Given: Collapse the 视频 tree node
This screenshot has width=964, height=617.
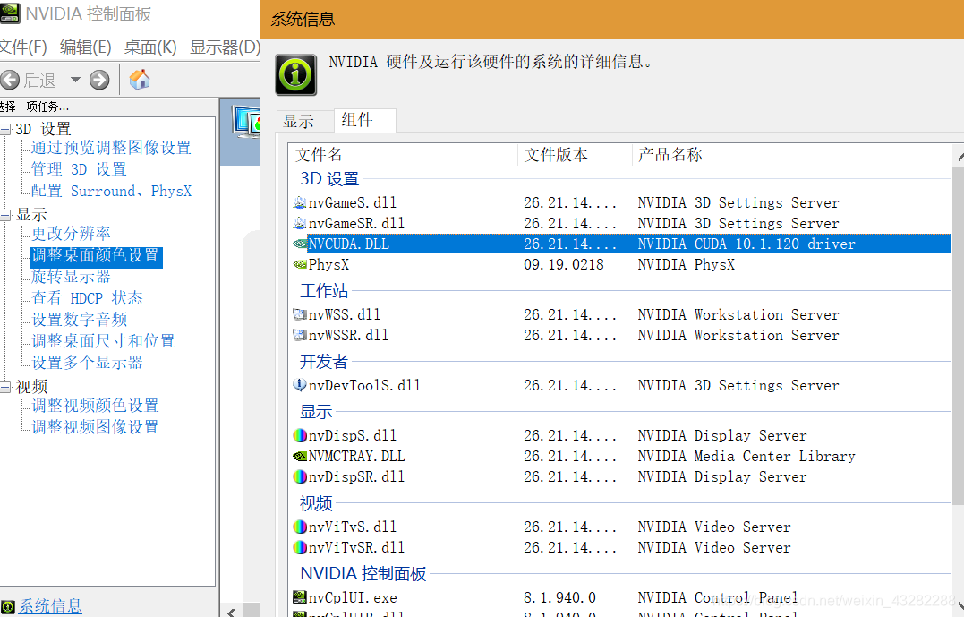Looking at the screenshot, I should [5, 387].
